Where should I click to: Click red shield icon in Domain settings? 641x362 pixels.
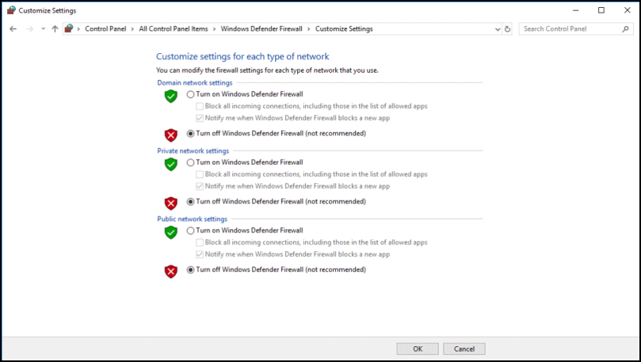(171, 135)
